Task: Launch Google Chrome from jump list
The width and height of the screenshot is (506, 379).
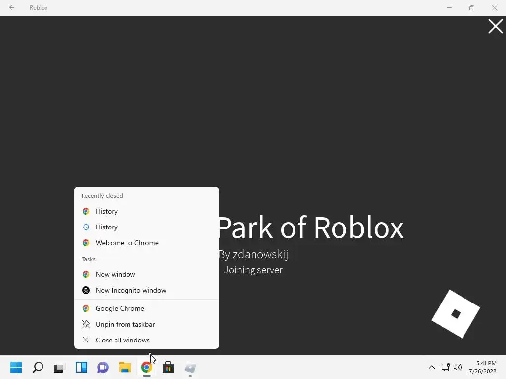Action: tap(146, 308)
